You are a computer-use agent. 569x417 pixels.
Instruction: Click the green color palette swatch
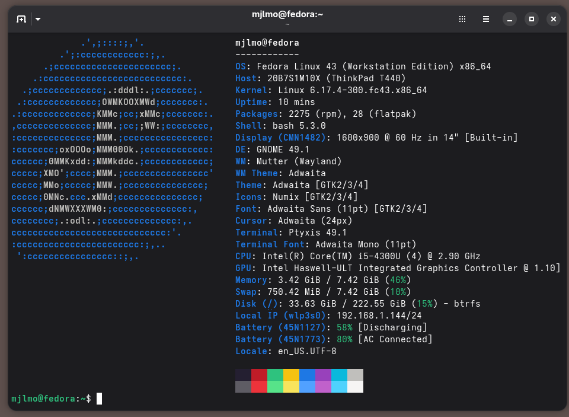click(275, 375)
